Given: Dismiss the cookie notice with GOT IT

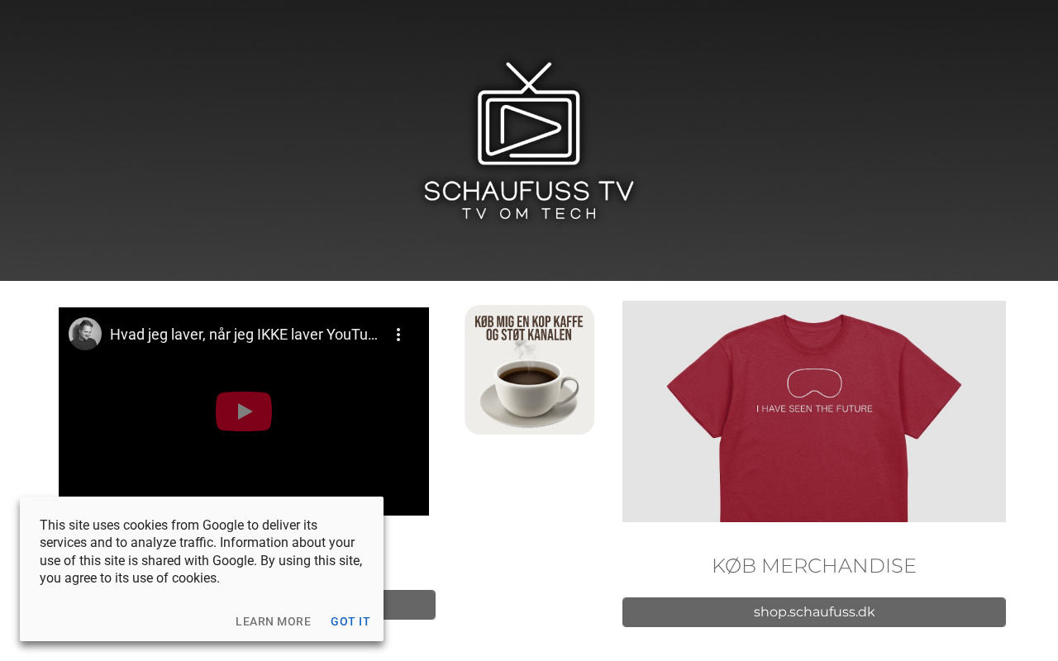Looking at the screenshot, I should pyautogui.click(x=350, y=621).
